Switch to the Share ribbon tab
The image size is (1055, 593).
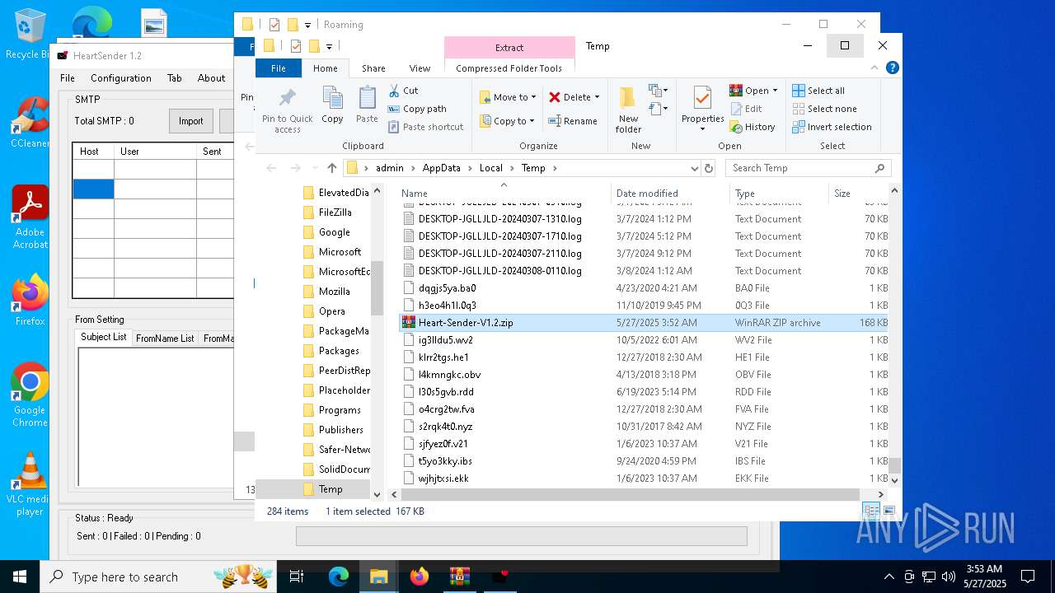click(373, 68)
